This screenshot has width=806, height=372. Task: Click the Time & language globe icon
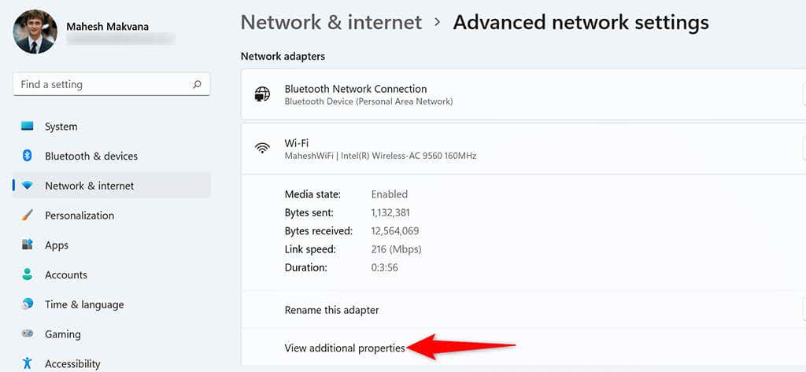click(28, 304)
